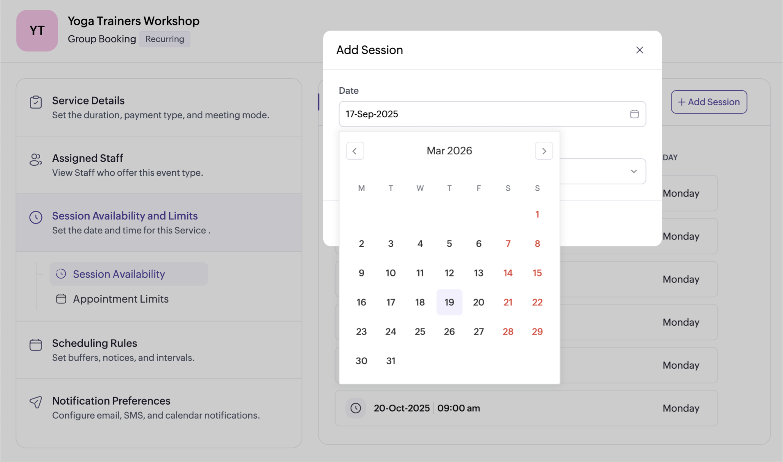Click the clock icon on the 20-Oct-2025 session row
This screenshot has height=462, width=783.
356,408
